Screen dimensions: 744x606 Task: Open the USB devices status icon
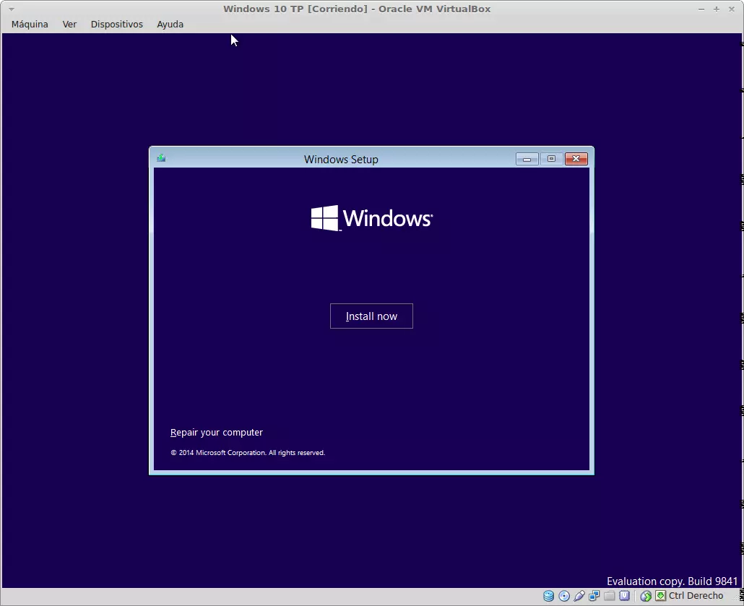pos(579,596)
